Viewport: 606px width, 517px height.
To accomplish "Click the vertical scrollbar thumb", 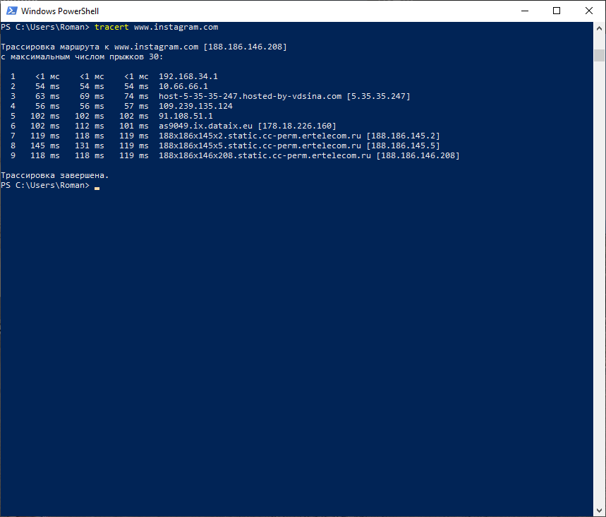I will [599, 55].
